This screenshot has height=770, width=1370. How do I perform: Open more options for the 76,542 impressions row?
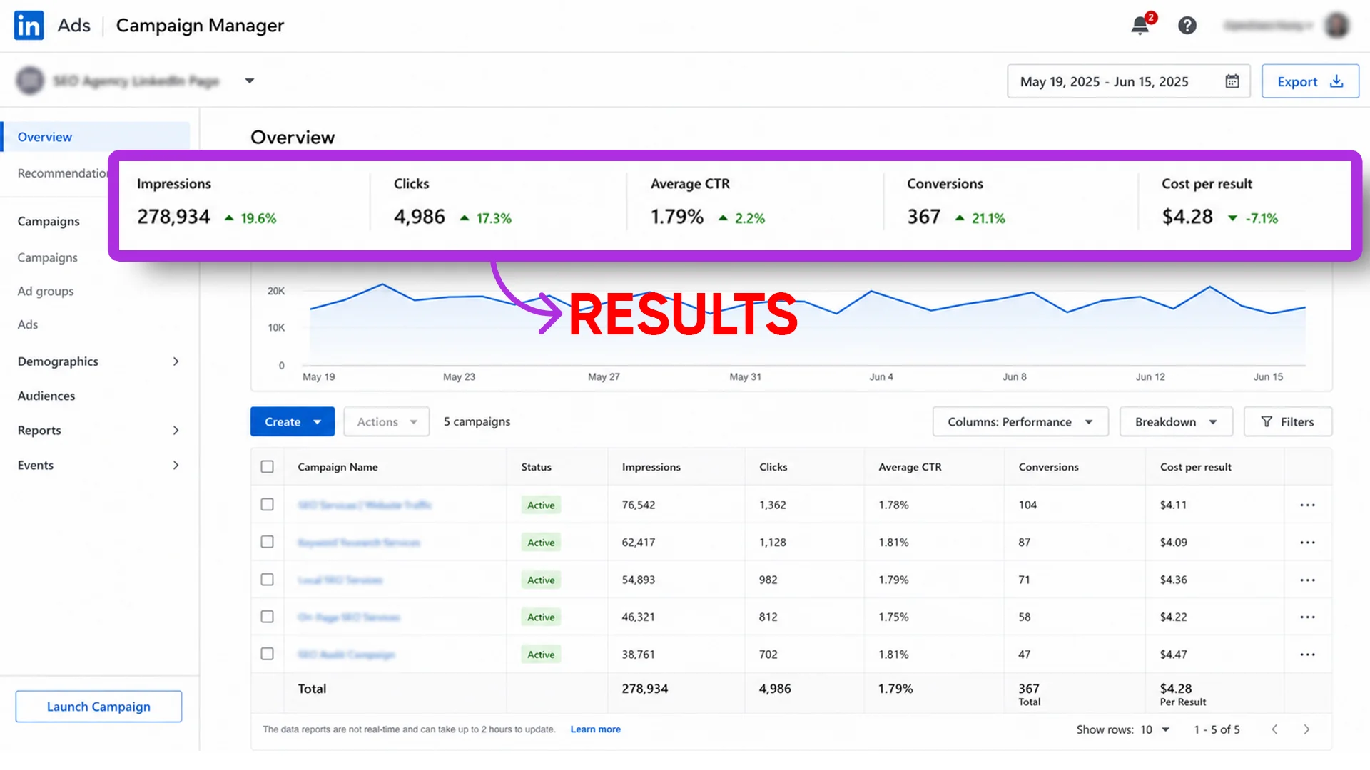point(1307,505)
